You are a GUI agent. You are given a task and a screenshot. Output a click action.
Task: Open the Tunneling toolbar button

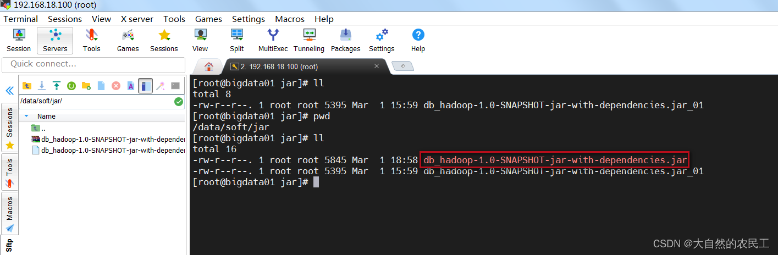click(x=309, y=41)
